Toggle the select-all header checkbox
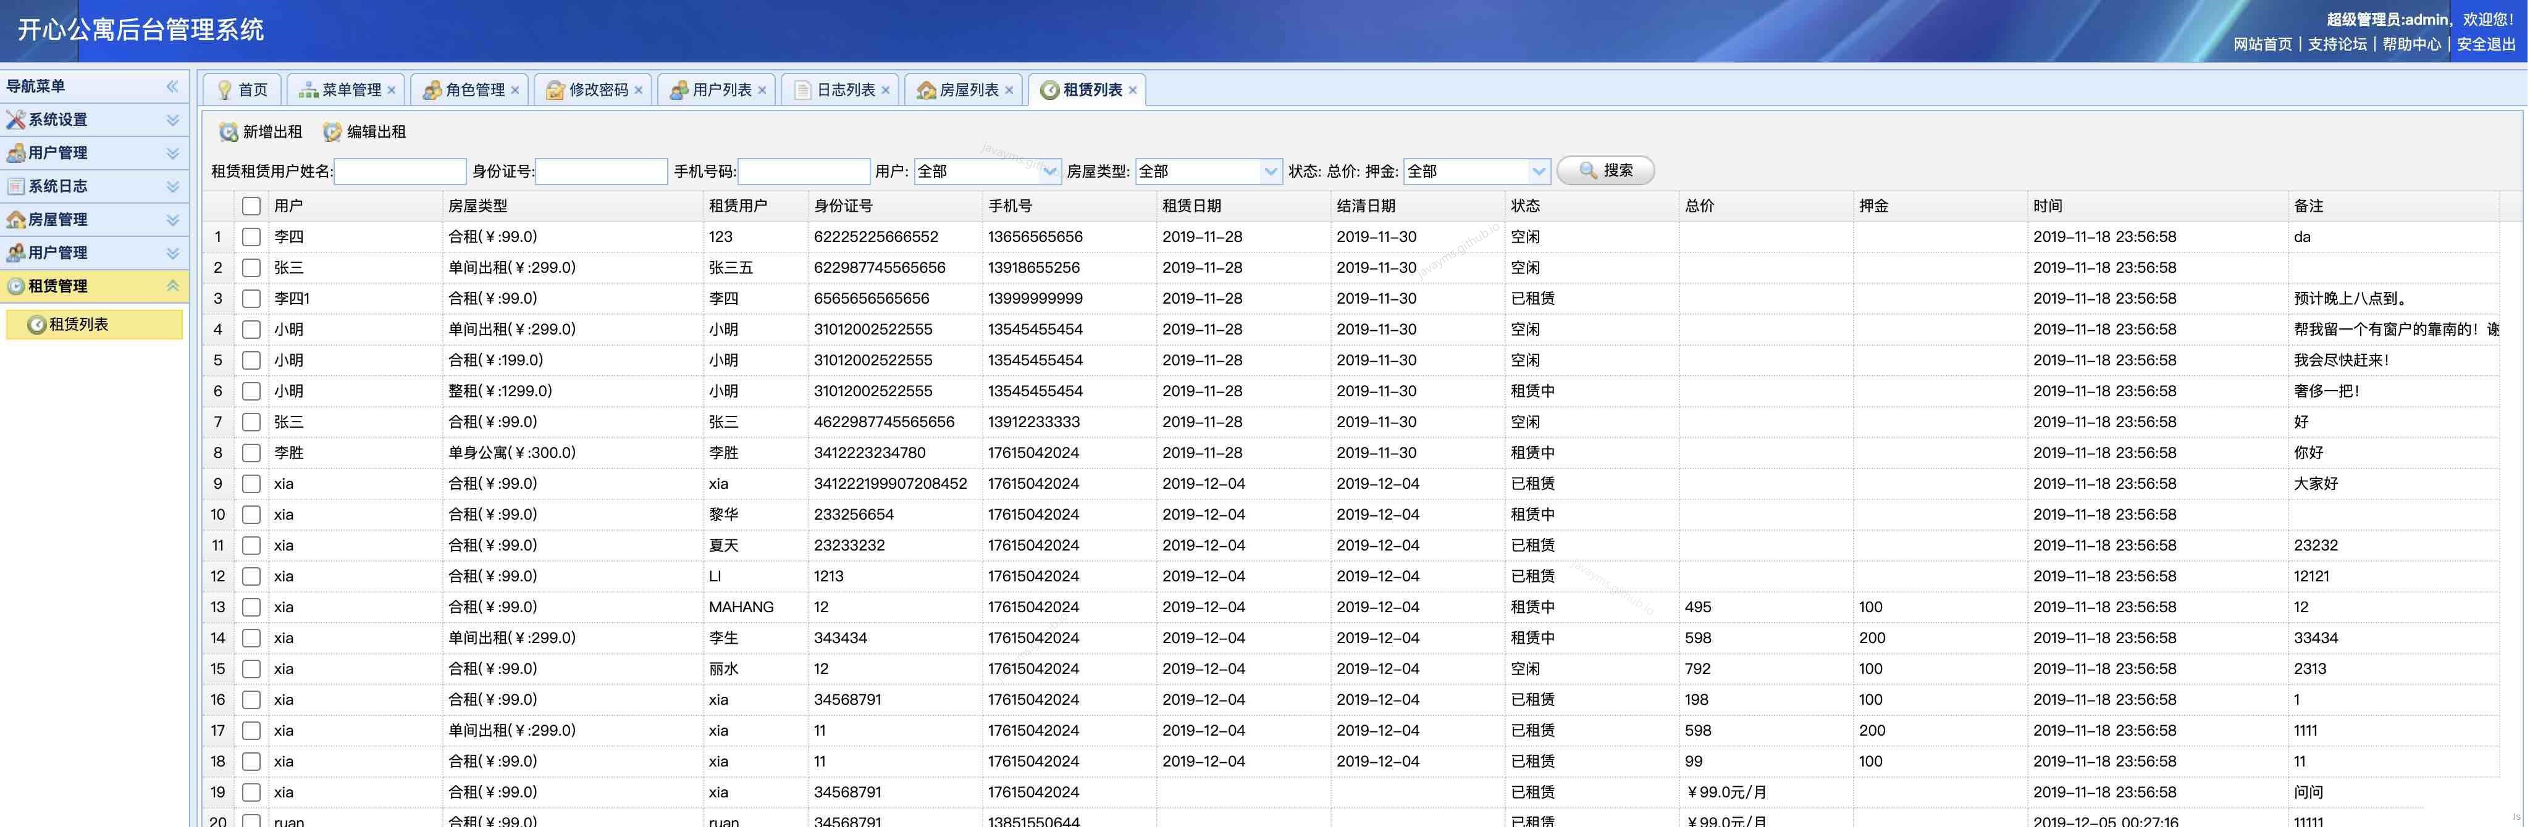Viewport: 2530px width, 827px height. (251, 206)
